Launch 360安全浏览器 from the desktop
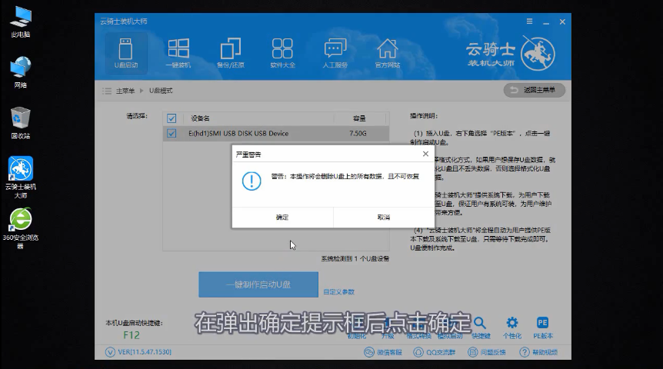663x369 pixels. [x=20, y=228]
